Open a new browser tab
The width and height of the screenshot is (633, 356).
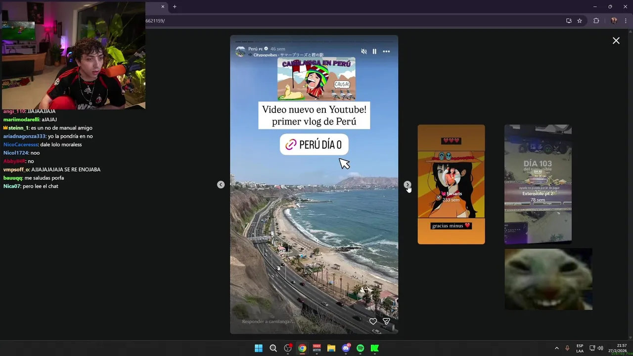coord(175,6)
